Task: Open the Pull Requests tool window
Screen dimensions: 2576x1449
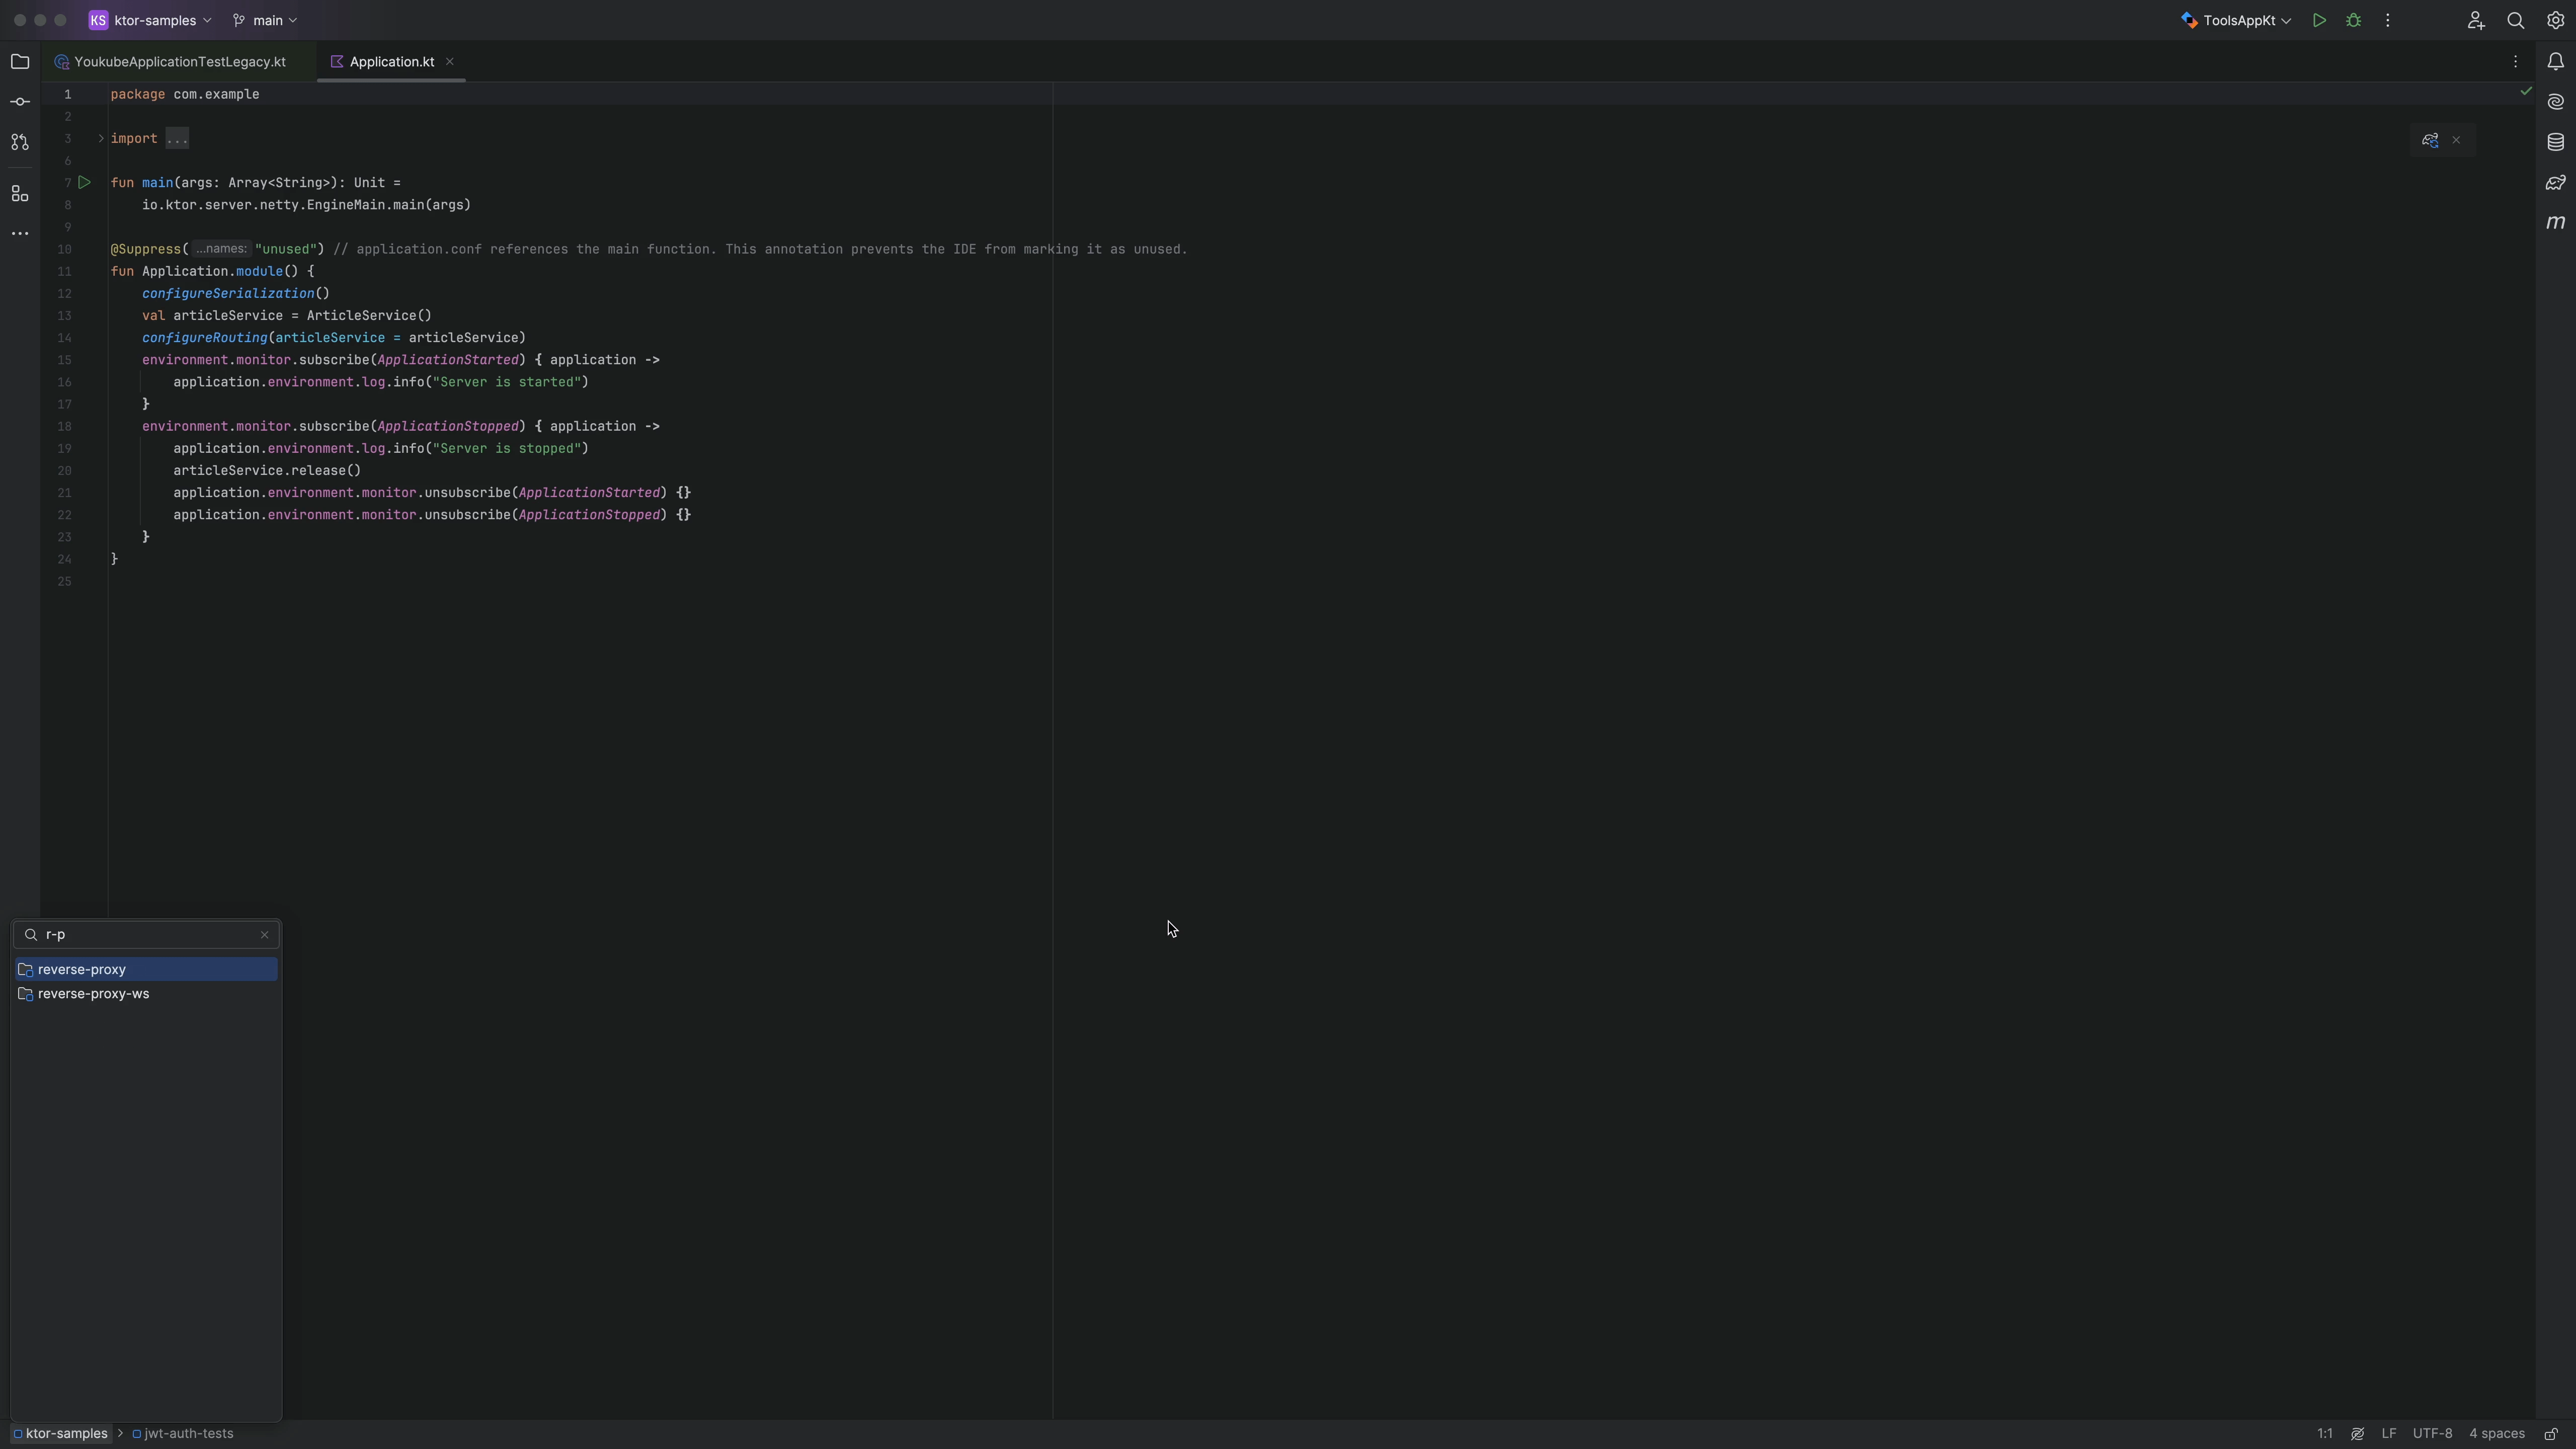Action: pyautogui.click(x=19, y=142)
